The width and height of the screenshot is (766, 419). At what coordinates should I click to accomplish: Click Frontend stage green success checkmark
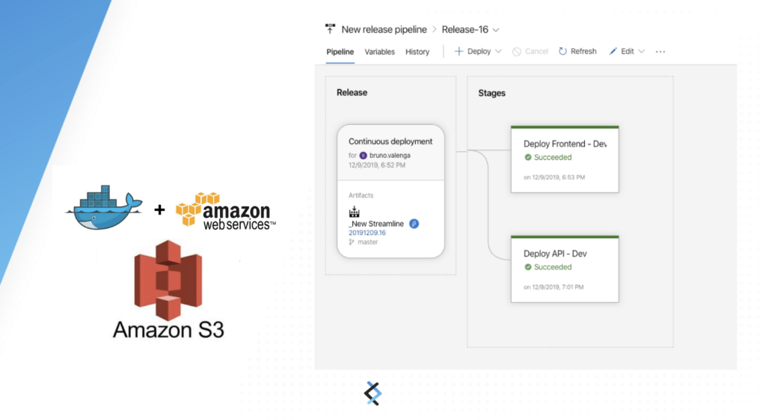(x=527, y=157)
